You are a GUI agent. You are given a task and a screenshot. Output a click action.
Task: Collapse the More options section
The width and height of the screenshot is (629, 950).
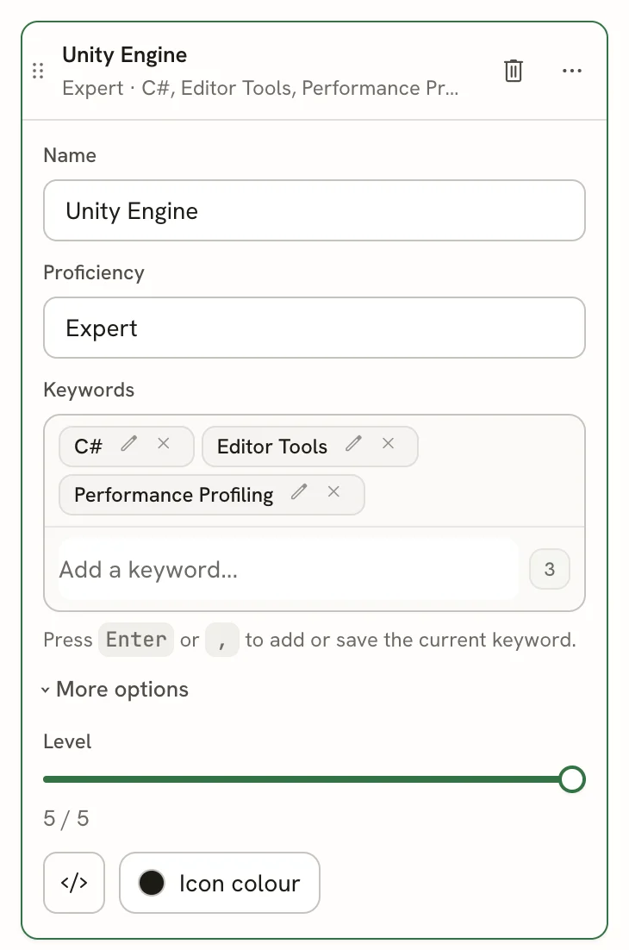pos(115,690)
